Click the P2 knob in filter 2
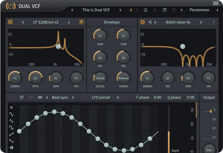 pyautogui.click(x=209, y=78)
